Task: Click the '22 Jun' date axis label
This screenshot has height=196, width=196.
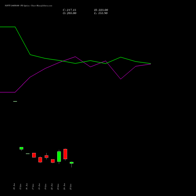Action: pos(52,187)
